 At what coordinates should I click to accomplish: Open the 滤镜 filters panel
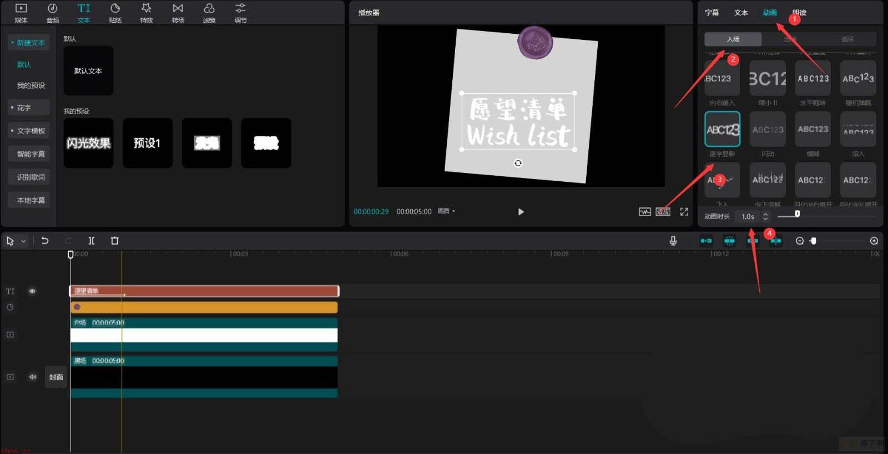[x=209, y=13]
